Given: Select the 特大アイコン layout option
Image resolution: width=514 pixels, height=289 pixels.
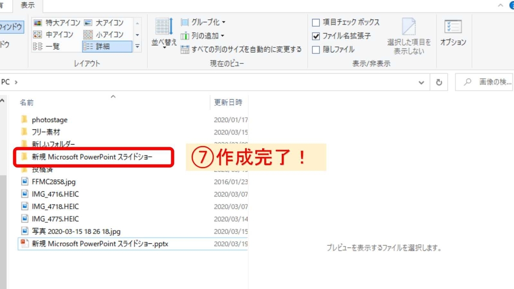Looking at the screenshot, I should pyautogui.click(x=57, y=23).
